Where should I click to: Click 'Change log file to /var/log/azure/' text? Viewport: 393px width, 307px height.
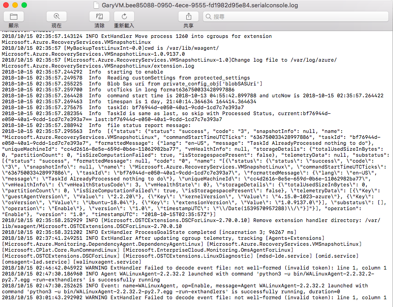click(x=284, y=60)
